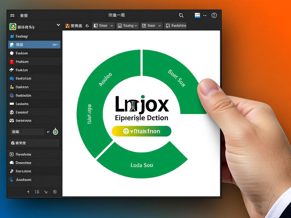Open the search magnifier icon in top bar
291x218 pixels.
(181, 15)
